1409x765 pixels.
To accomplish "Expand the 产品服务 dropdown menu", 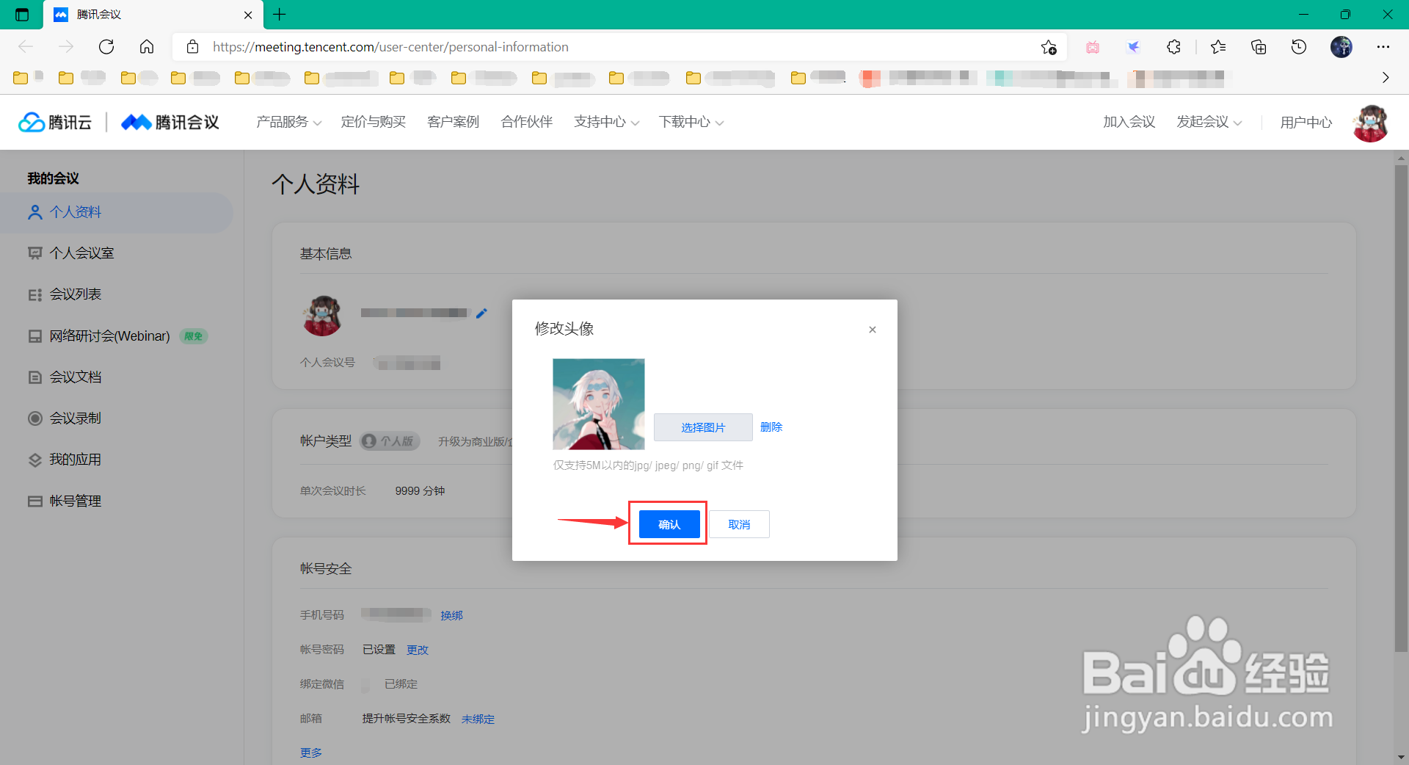I will (288, 122).
